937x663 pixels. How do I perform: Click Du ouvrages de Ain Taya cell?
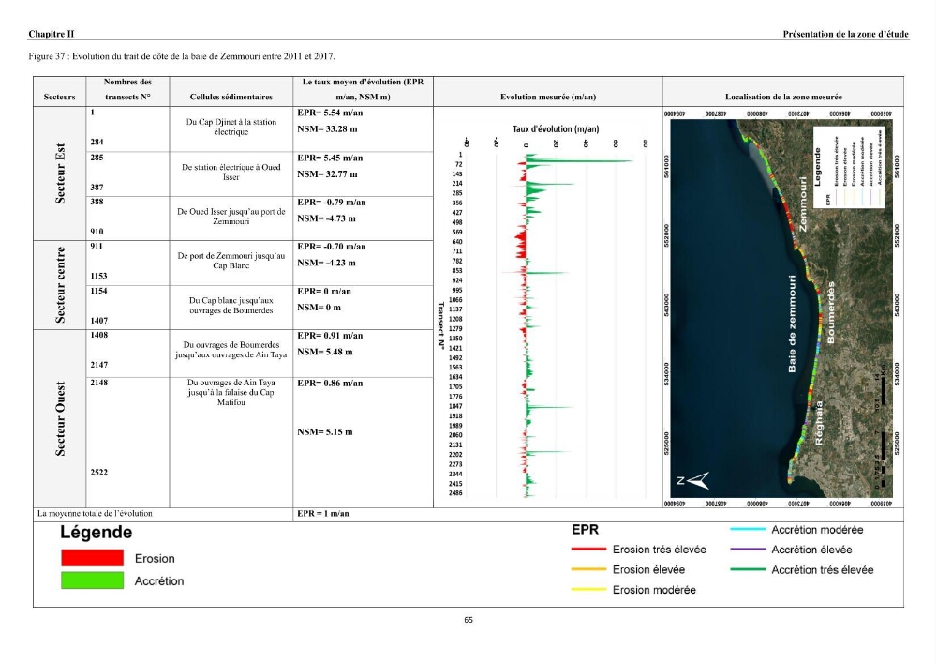231,392
